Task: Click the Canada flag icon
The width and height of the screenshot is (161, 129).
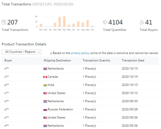Action: point(45,77)
